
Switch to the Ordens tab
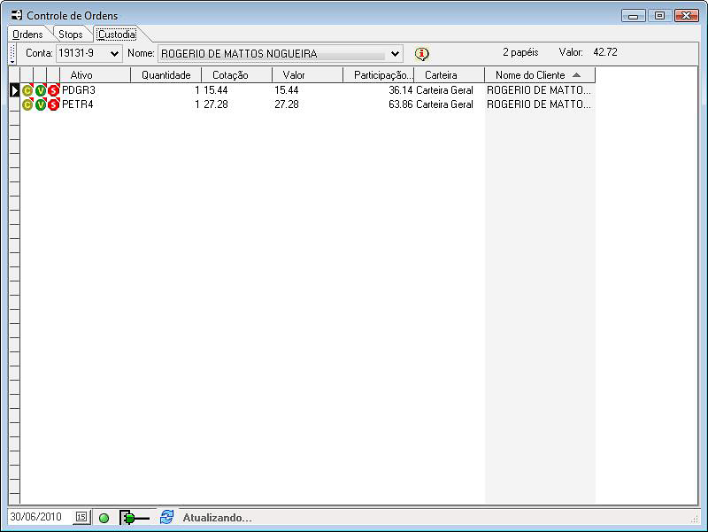pos(28,35)
